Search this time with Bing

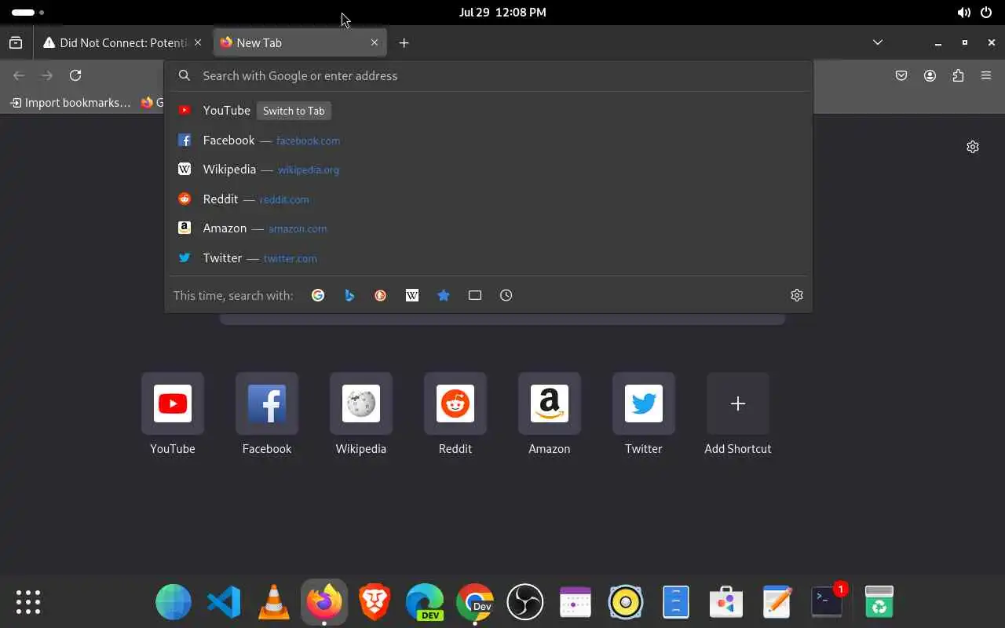(349, 295)
